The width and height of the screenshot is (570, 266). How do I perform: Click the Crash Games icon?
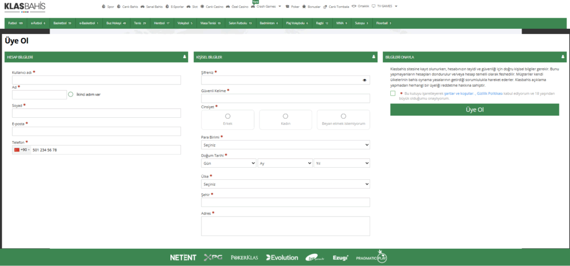253,7
